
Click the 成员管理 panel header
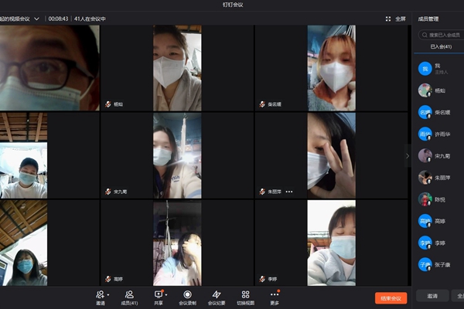428,19
